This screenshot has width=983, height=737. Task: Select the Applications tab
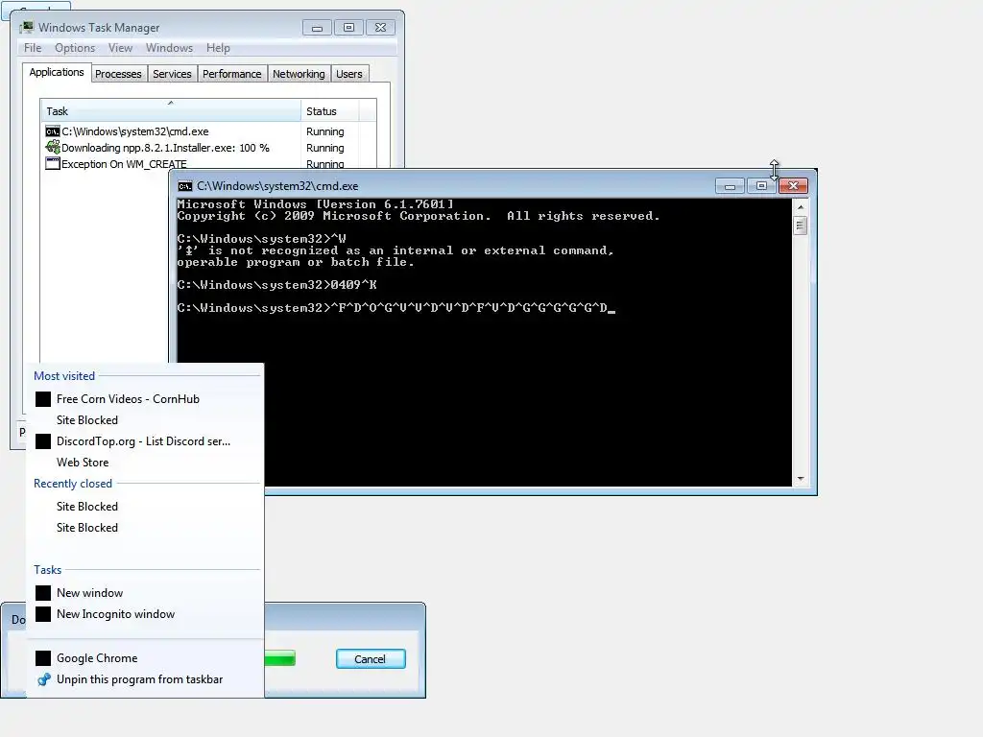(57, 72)
